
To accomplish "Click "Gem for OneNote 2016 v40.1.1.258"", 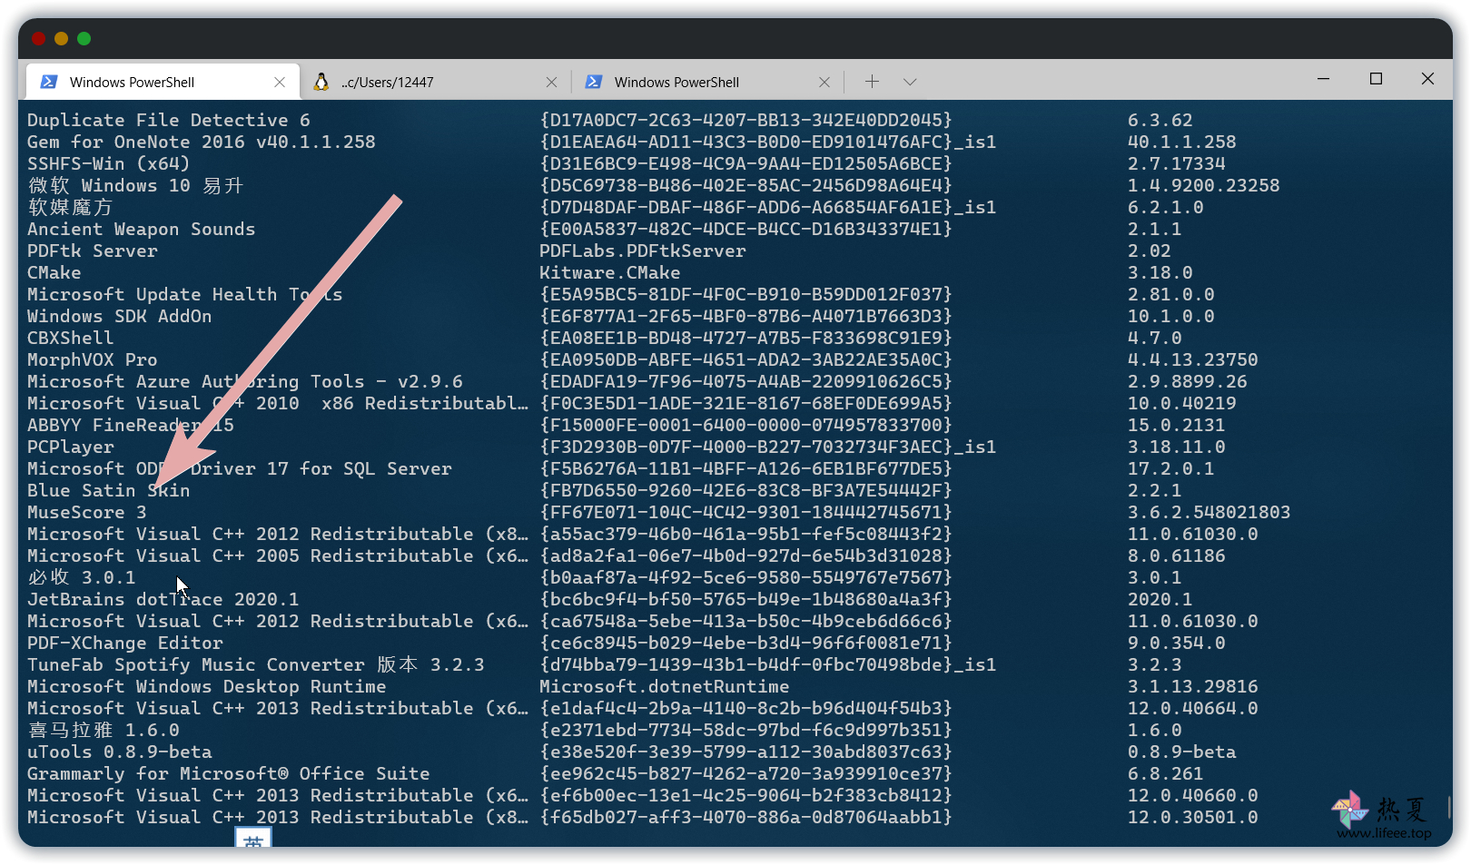I will click(x=202, y=142).
